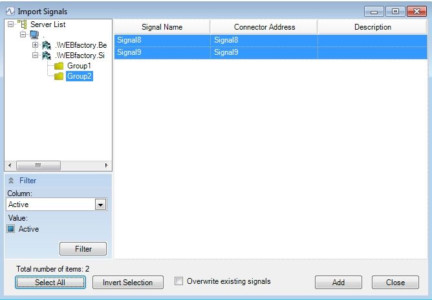Enable Overwrite existing signals checkbox

179,281
